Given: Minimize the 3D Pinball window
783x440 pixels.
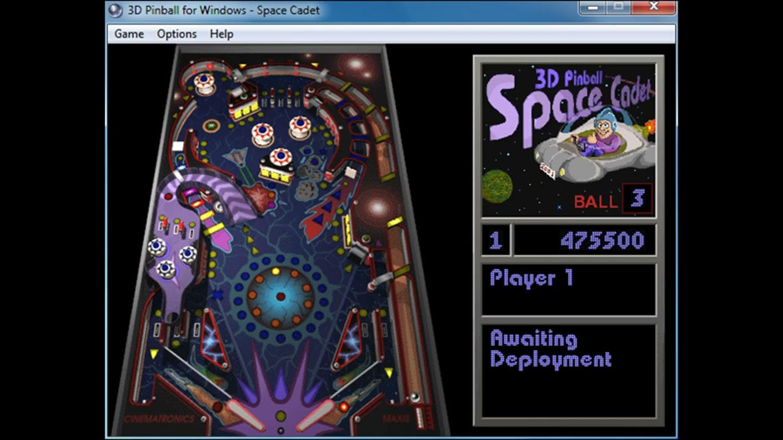Looking at the screenshot, I should (592, 7).
